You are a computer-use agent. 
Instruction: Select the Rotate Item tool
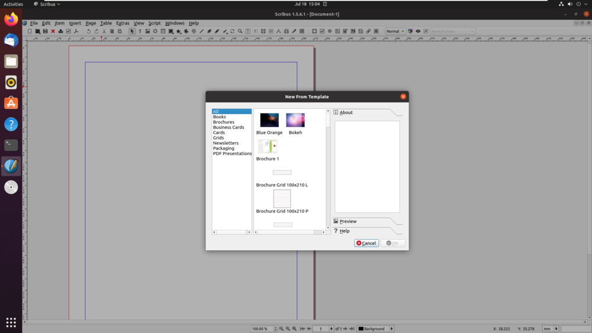(232, 31)
